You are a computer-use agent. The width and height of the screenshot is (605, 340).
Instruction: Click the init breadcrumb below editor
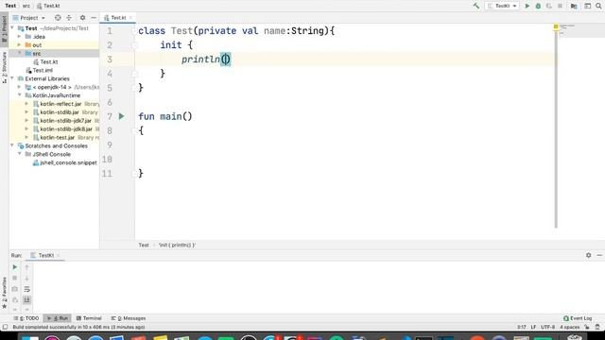click(x=177, y=245)
